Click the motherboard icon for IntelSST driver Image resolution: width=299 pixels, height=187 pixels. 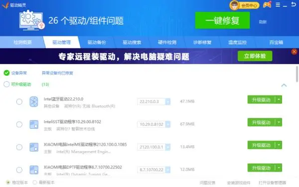[x=34, y=124]
